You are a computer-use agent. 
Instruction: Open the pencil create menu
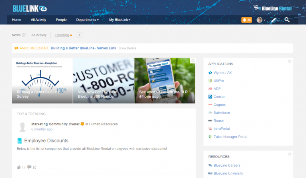pos(274,20)
